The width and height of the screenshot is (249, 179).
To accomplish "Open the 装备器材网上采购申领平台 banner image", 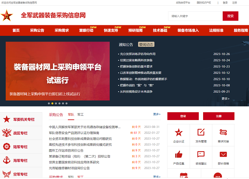I will [58, 71].
